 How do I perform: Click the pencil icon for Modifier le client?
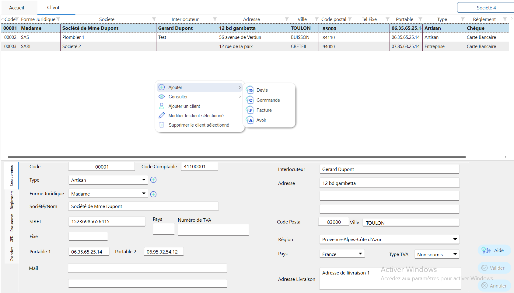[162, 115]
